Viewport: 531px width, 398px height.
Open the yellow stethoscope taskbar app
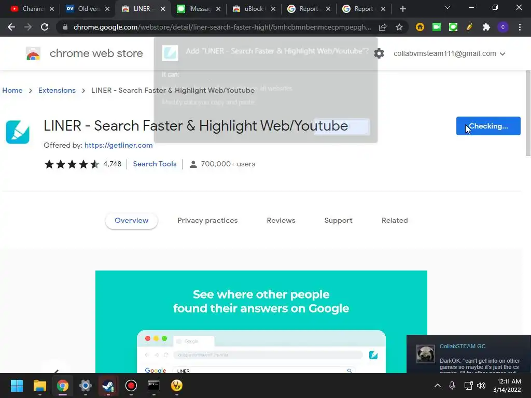tap(177, 386)
